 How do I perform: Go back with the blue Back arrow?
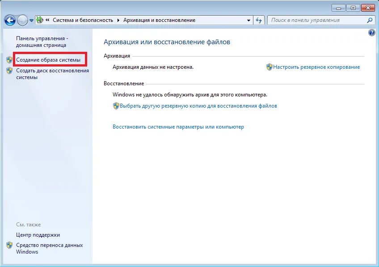pos(10,20)
